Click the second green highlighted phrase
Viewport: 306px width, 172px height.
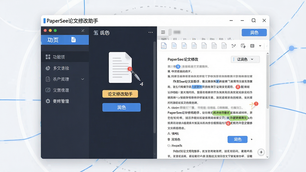[238, 118]
